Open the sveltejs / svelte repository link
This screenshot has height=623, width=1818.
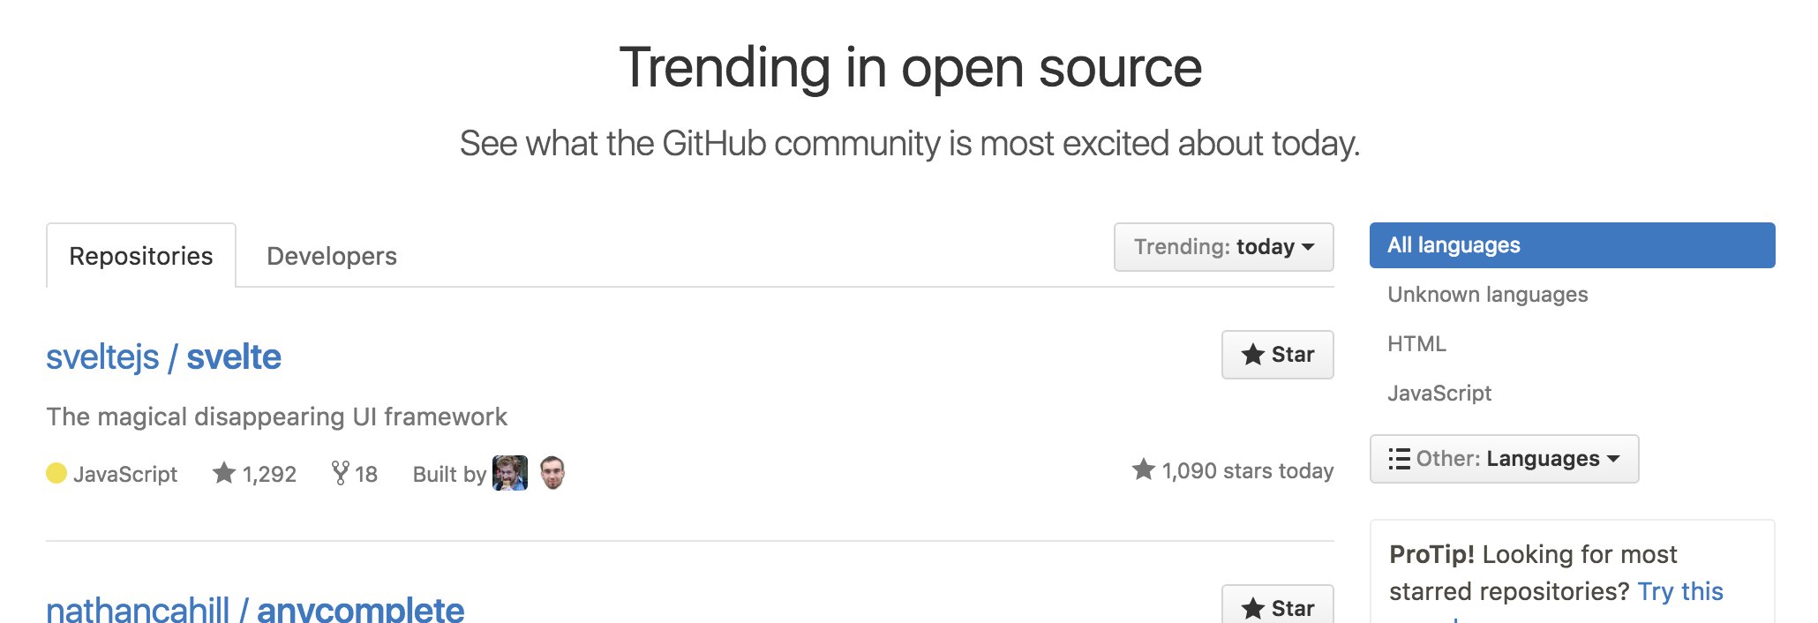pyautogui.click(x=163, y=357)
